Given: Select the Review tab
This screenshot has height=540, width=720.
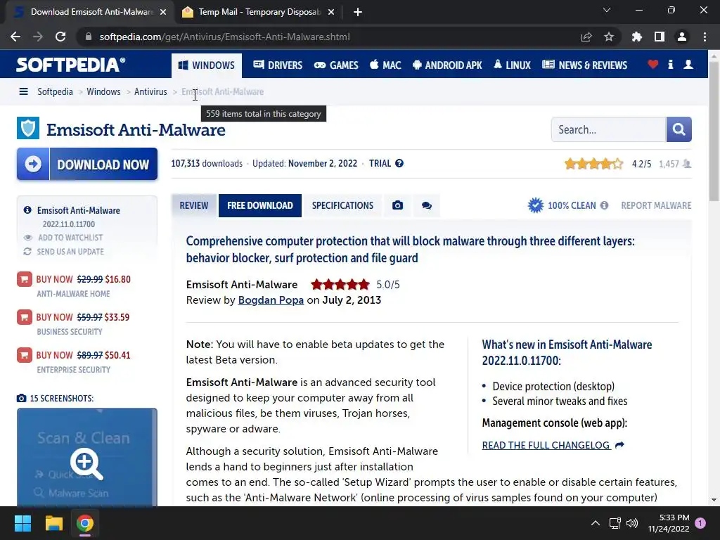Looking at the screenshot, I should click(x=194, y=206).
